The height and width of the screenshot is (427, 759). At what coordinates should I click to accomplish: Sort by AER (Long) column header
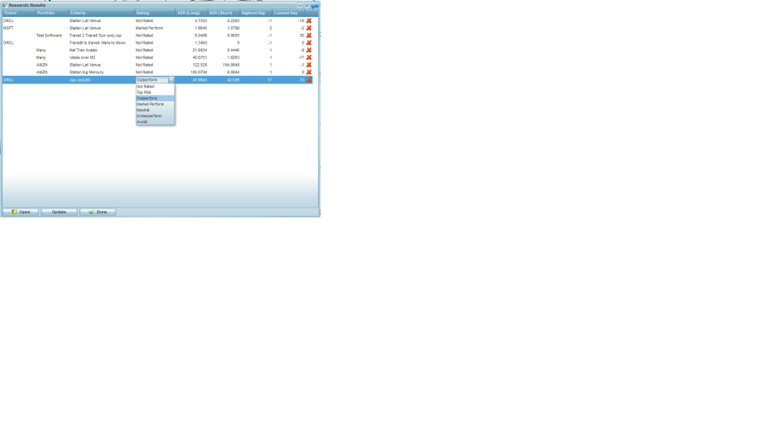(190, 13)
